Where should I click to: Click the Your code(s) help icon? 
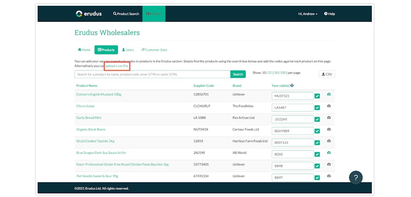tap(292, 85)
